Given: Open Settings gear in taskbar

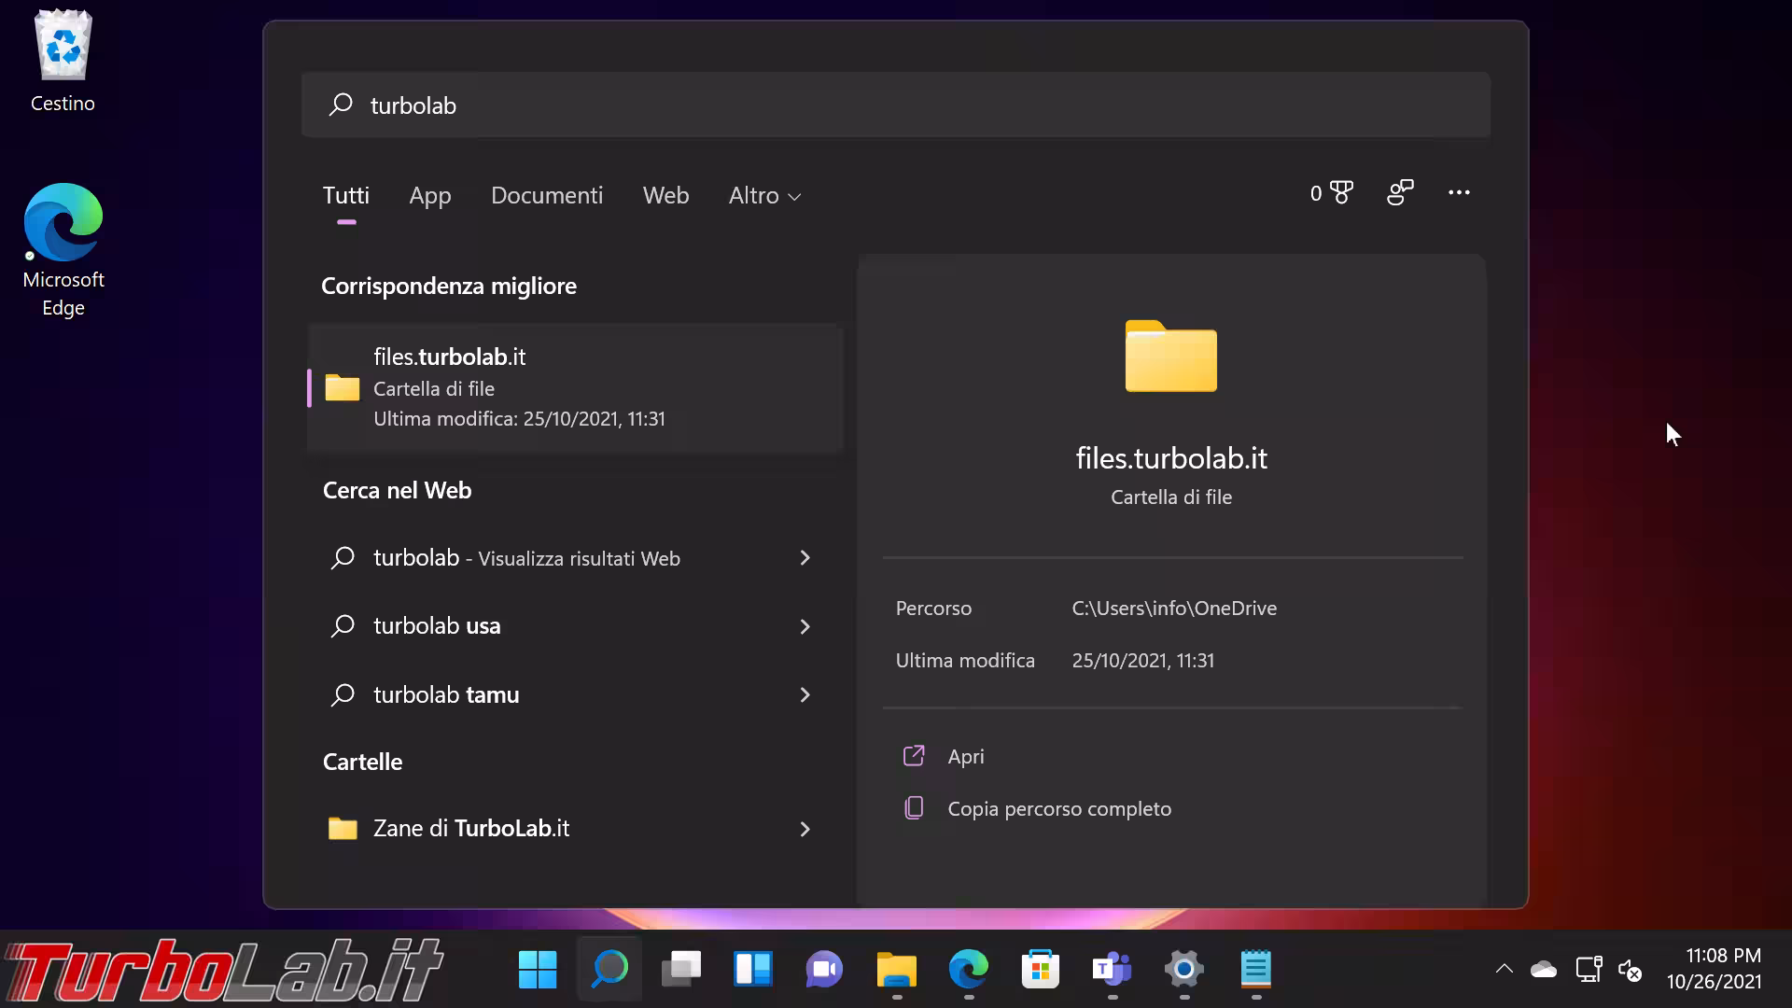Looking at the screenshot, I should coord(1183,970).
